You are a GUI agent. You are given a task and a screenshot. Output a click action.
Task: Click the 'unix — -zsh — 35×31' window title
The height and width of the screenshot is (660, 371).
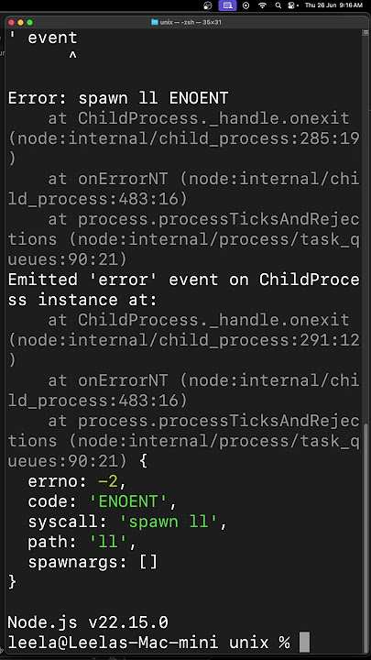tap(191, 22)
